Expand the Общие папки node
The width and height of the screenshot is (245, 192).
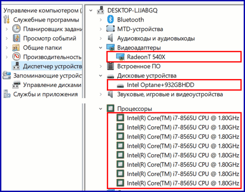coord(7,48)
